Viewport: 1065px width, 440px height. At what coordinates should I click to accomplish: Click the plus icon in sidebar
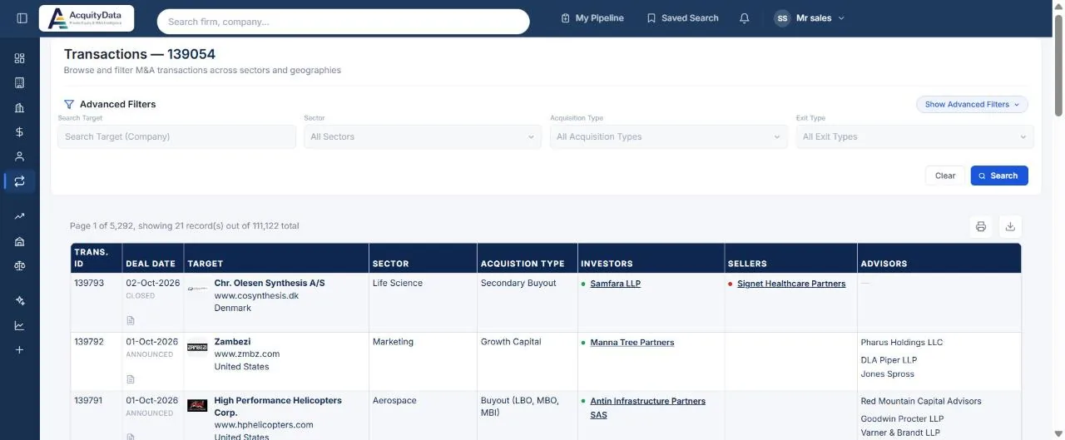(x=20, y=350)
